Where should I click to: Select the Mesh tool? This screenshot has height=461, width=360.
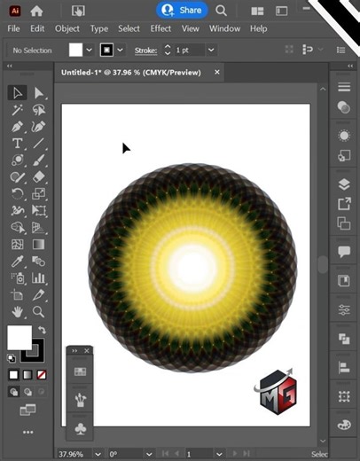point(17,245)
